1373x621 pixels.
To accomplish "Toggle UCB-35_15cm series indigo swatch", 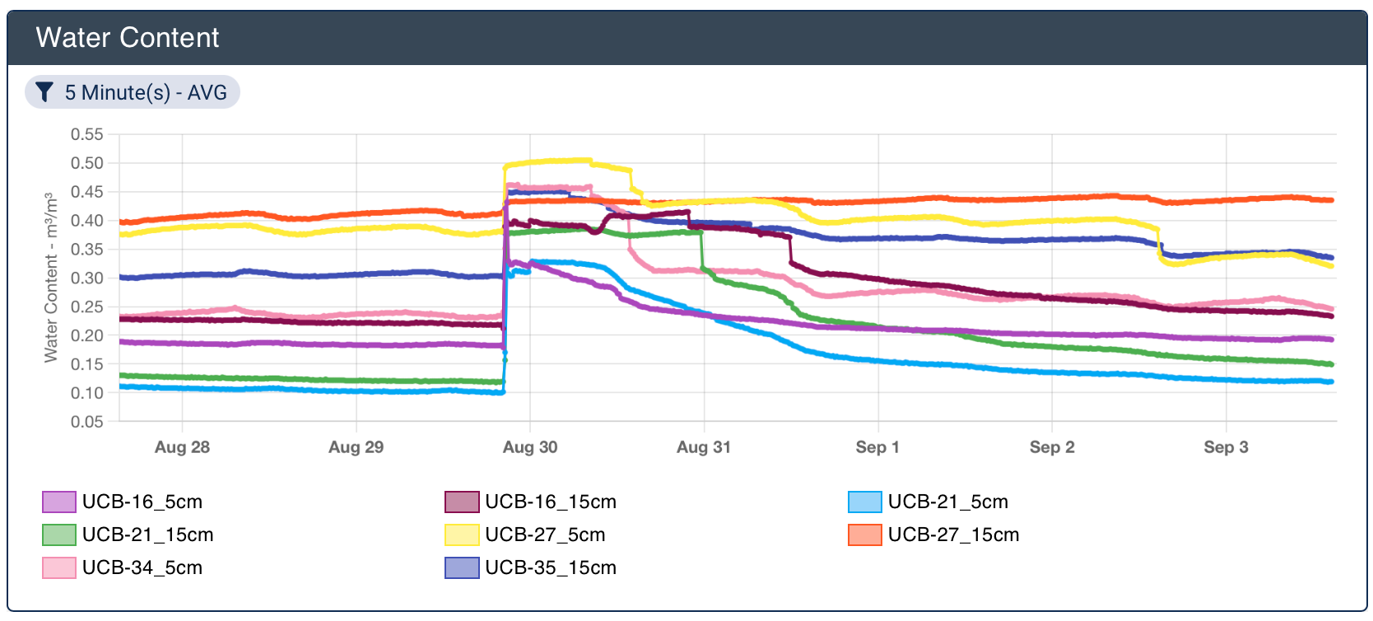I will pos(462,567).
